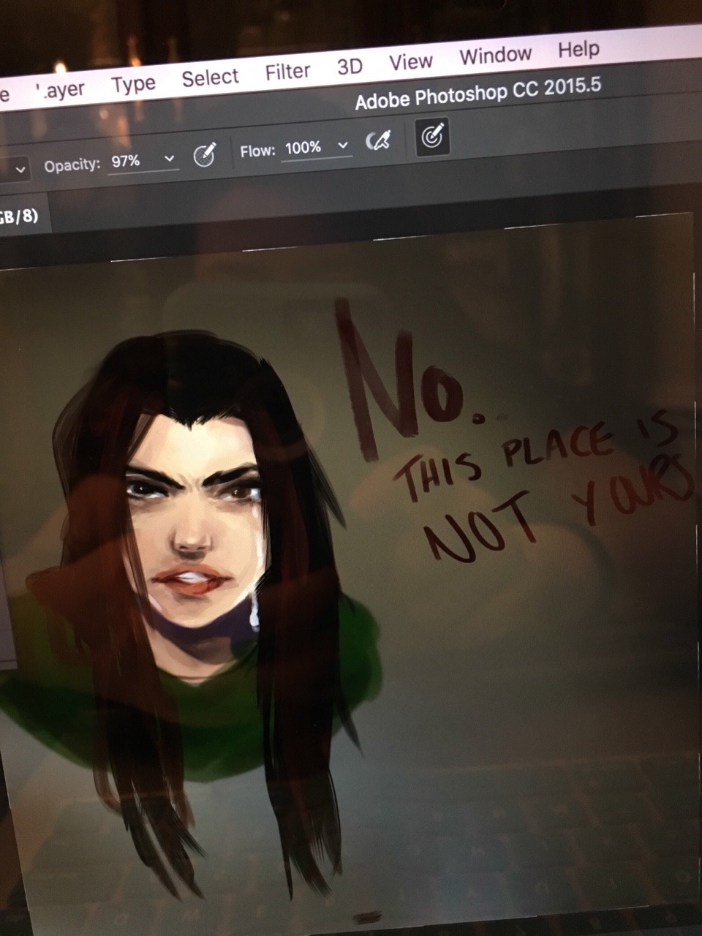The width and height of the screenshot is (702, 936).
Task: Open the 3D menu
Action: point(350,67)
